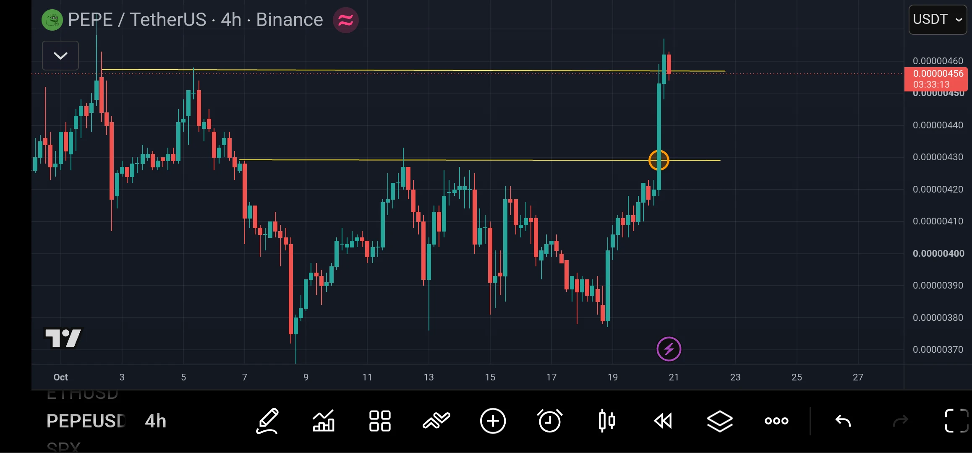Open the indicators chart icon
The height and width of the screenshot is (453, 972).
[324, 421]
